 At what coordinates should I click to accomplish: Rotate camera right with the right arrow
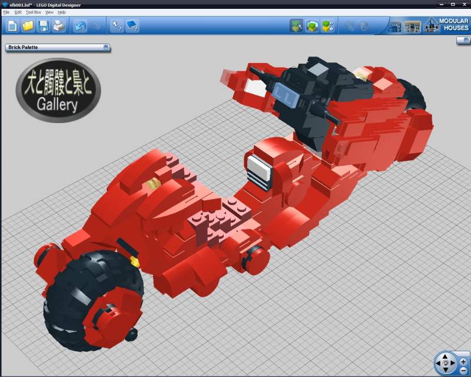452,363
